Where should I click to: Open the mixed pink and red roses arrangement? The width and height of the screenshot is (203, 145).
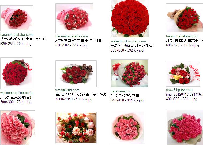[x=76, y=128]
